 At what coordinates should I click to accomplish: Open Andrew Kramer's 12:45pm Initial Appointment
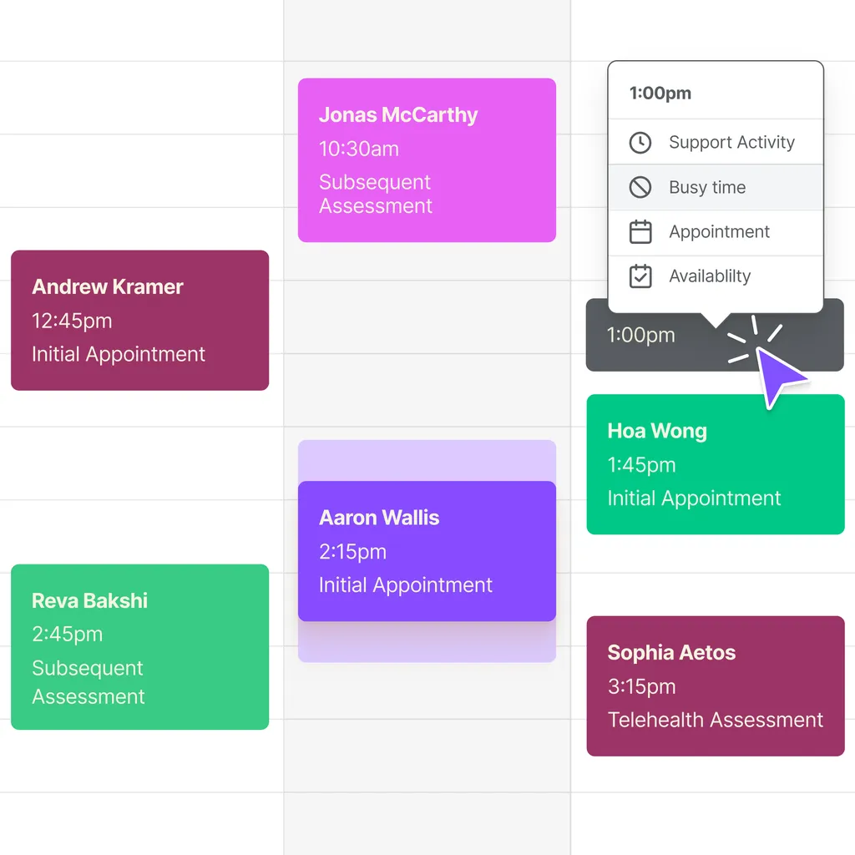139,320
